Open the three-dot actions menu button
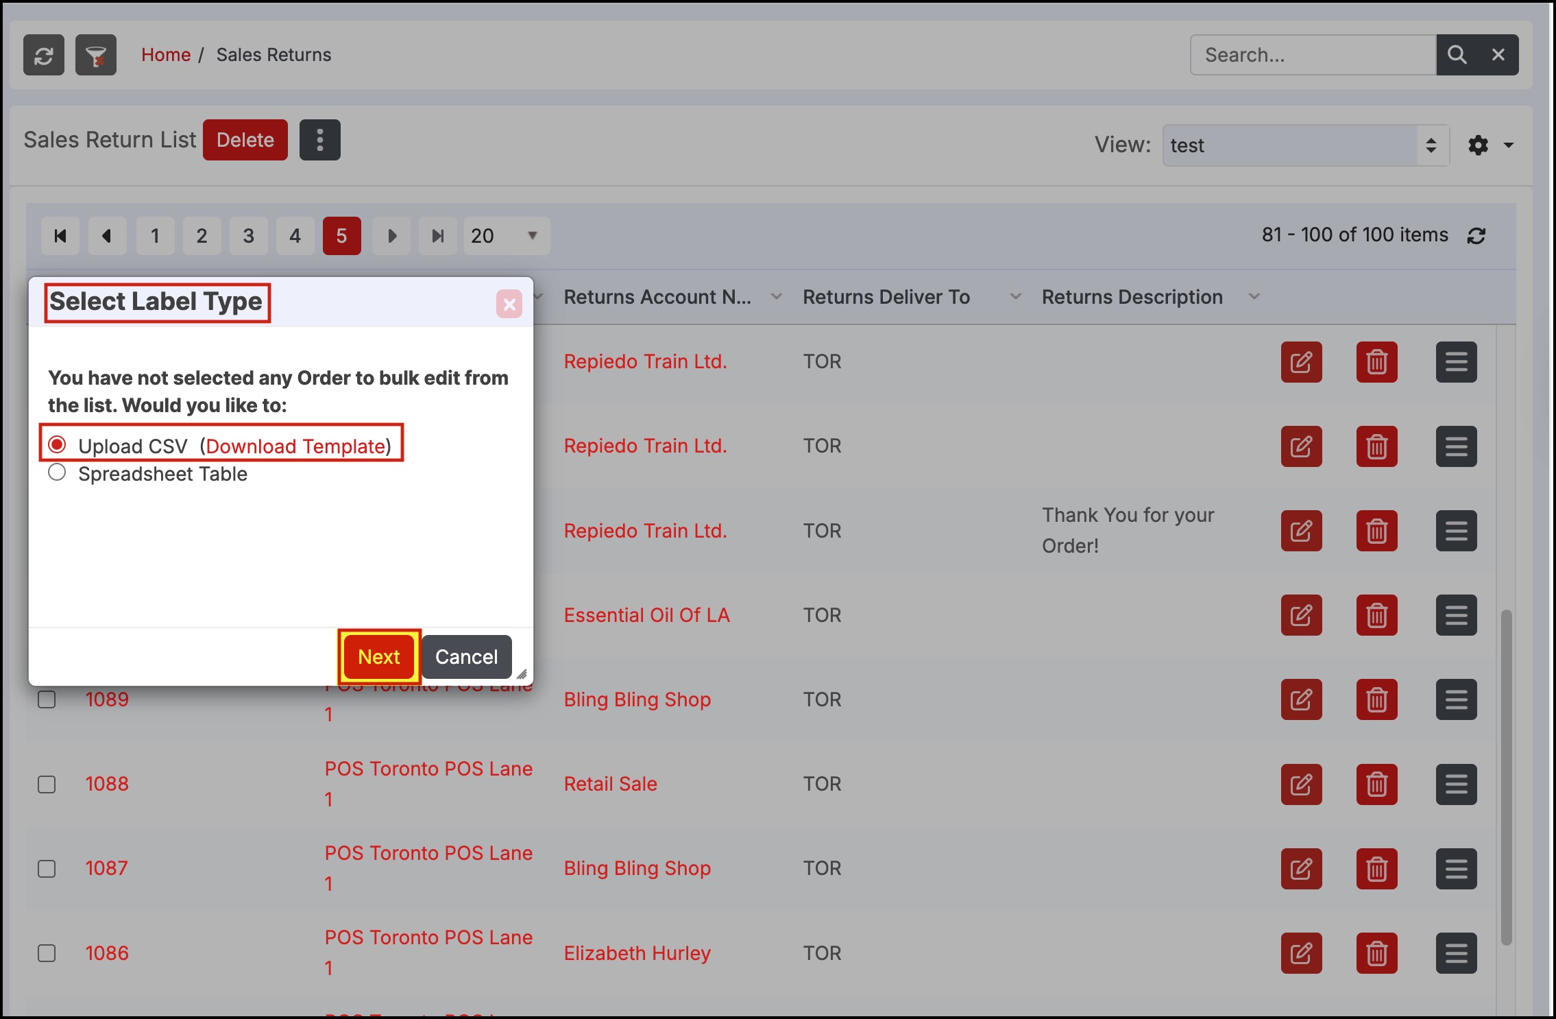The width and height of the screenshot is (1556, 1019). pyautogui.click(x=319, y=140)
